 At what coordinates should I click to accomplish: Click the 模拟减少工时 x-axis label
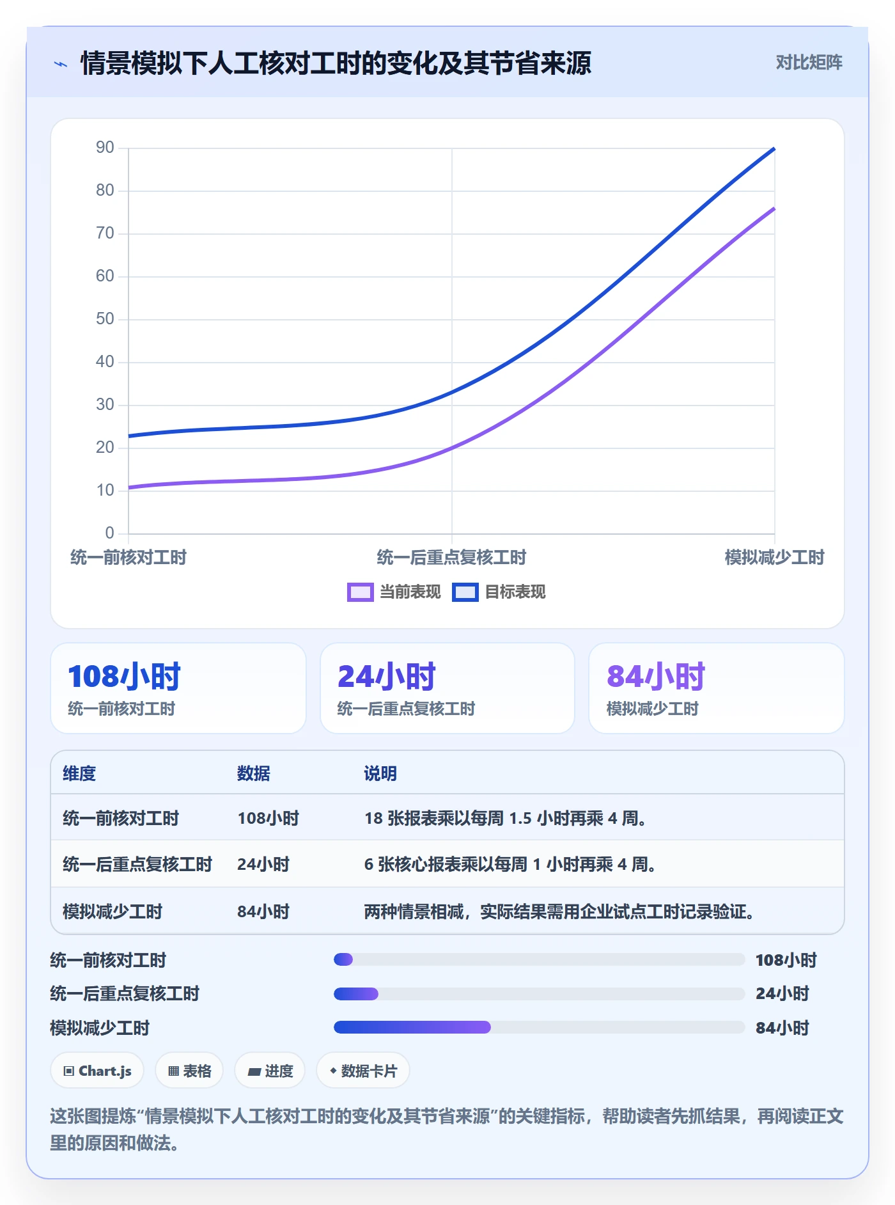coord(774,558)
